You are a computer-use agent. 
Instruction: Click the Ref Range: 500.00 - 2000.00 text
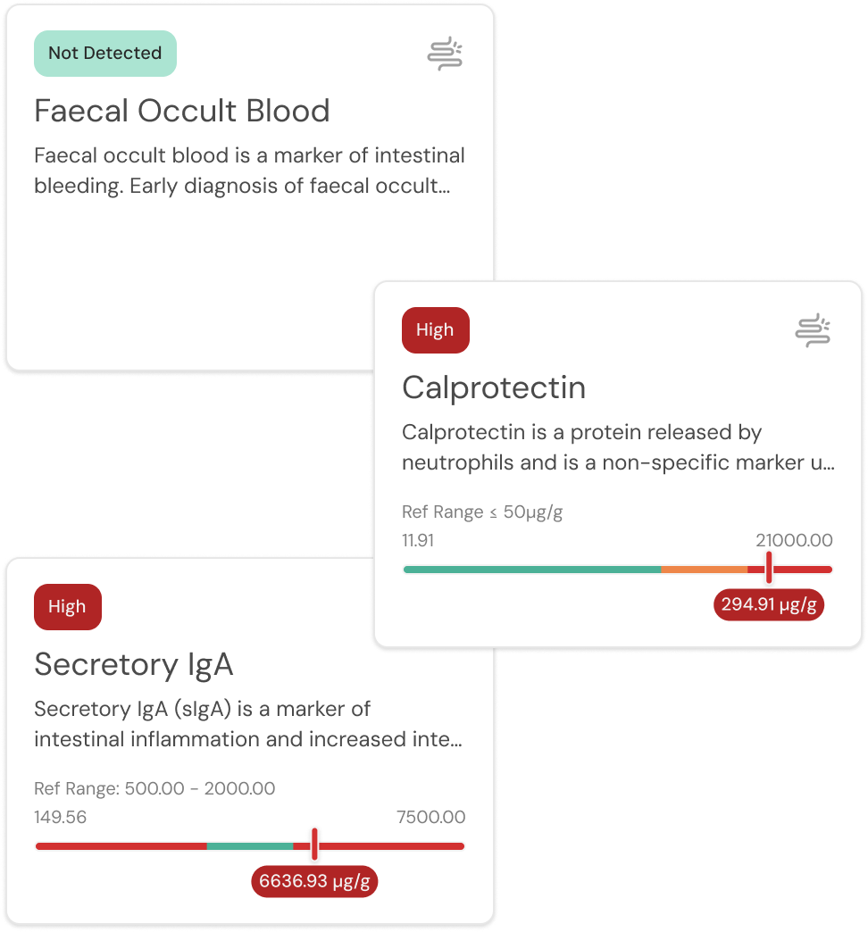pyautogui.click(x=154, y=789)
